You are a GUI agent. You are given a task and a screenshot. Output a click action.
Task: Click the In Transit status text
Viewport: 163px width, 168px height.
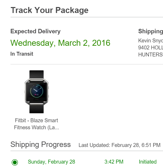click(22, 54)
